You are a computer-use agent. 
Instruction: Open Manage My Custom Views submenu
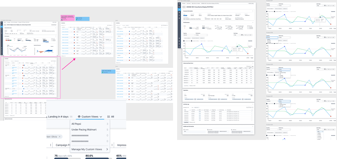click(x=90, y=149)
